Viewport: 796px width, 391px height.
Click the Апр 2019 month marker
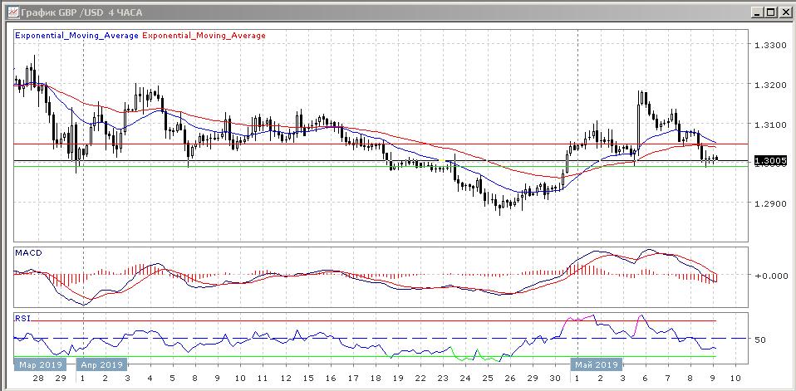[102, 364]
